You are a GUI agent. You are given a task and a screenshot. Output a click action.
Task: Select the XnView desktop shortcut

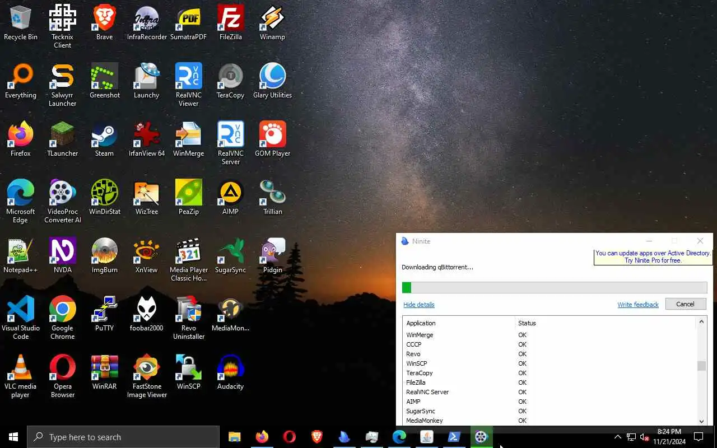tap(147, 256)
